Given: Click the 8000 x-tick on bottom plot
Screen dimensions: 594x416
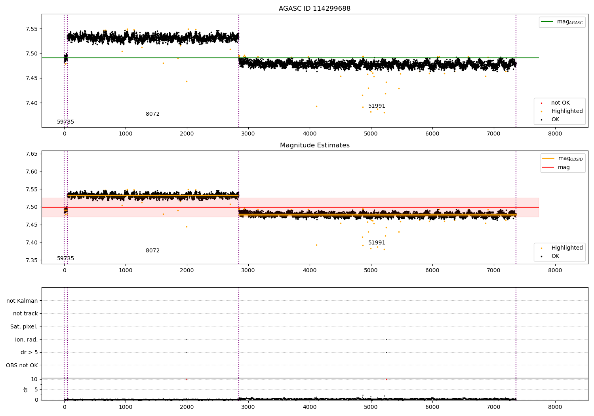Looking at the screenshot, I should (555, 407).
